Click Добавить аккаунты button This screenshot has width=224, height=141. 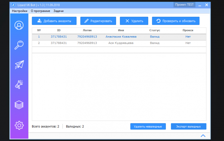point(54,21)
